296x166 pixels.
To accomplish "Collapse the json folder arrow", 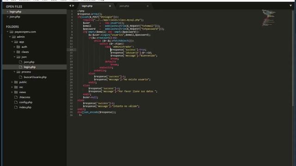I will point(14,57).
